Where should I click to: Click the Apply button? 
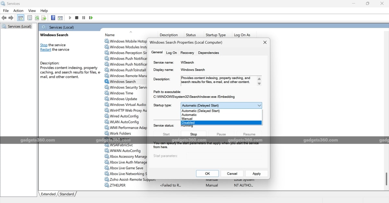click(256, 173)
